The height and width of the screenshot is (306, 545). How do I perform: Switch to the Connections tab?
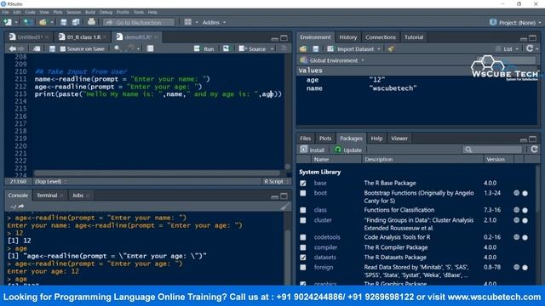coord(381,37)
